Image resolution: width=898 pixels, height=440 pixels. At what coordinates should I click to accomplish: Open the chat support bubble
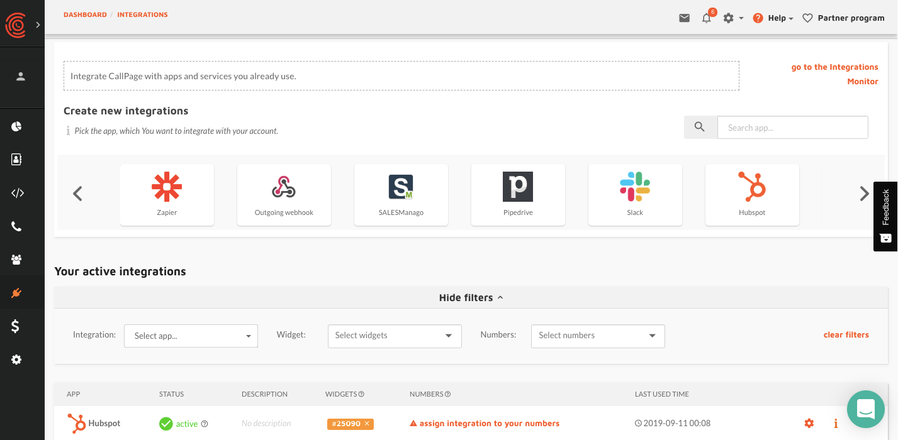[x=866, y=409]
